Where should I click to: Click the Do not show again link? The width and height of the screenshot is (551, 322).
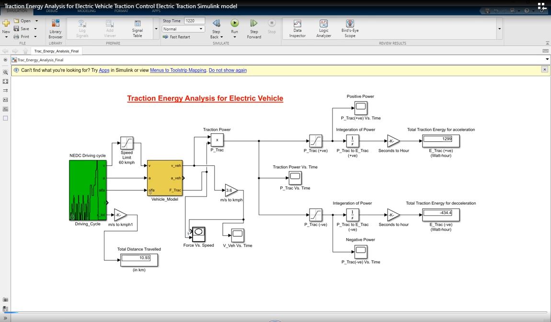228,70
